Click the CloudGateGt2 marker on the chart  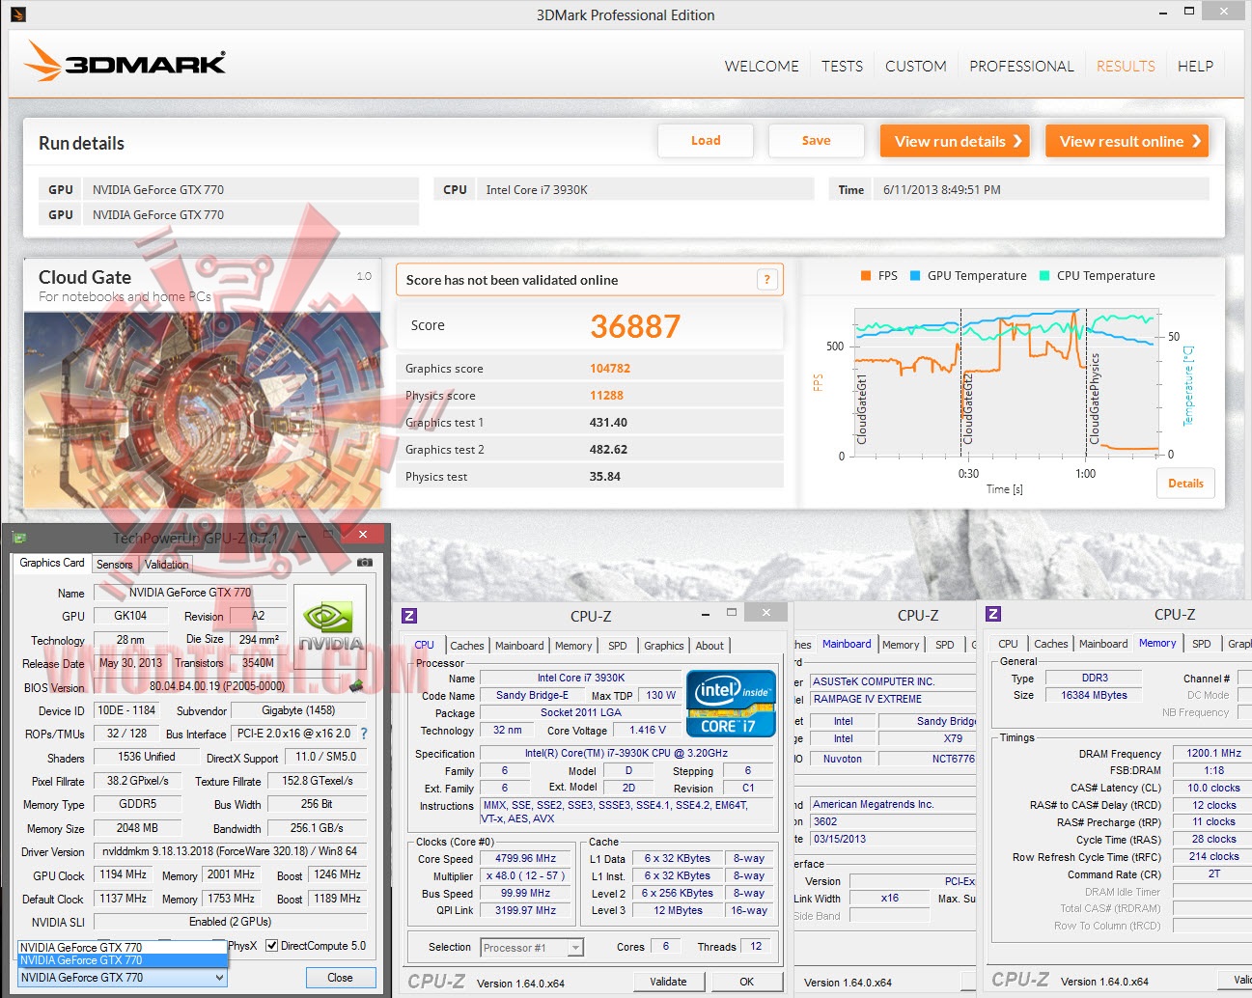pyautogui.click(x=967, y=409)
